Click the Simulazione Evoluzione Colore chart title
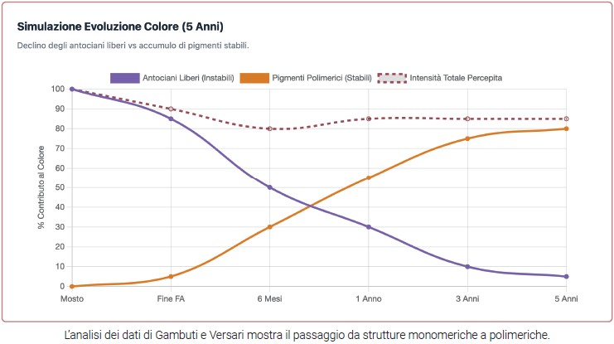614x344 pixels. tap(120, 27)
